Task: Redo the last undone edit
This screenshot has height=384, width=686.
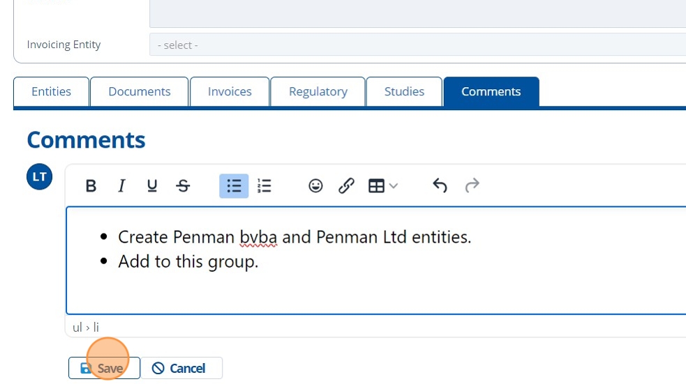Action: pyautogui.click(x=472, y=186)
